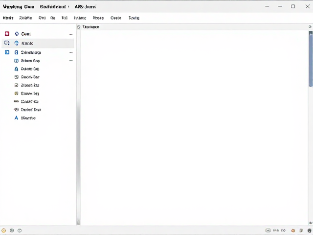The width and height of the screenshot is (313, 235).
Task: Click the red square icon in the sidebar
Action: tap(7, 34)
